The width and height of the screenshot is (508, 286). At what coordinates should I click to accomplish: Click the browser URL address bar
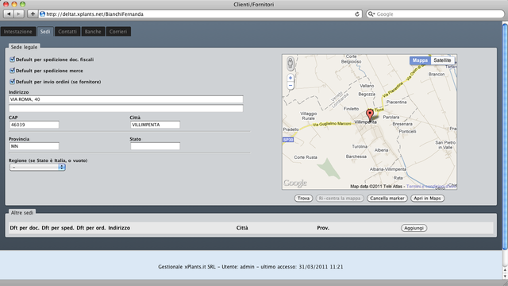(x=200, y=14)
